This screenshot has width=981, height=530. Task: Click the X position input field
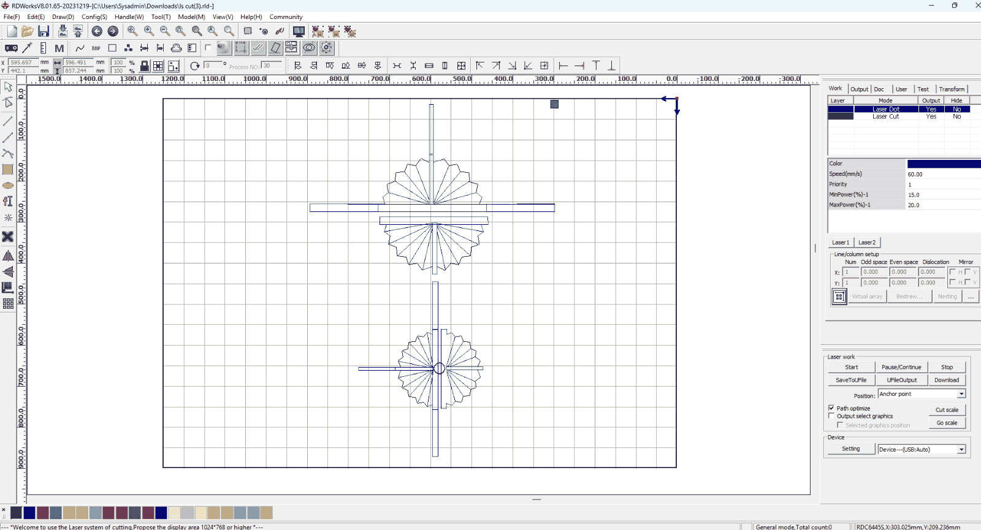click(x=23, y=62)
